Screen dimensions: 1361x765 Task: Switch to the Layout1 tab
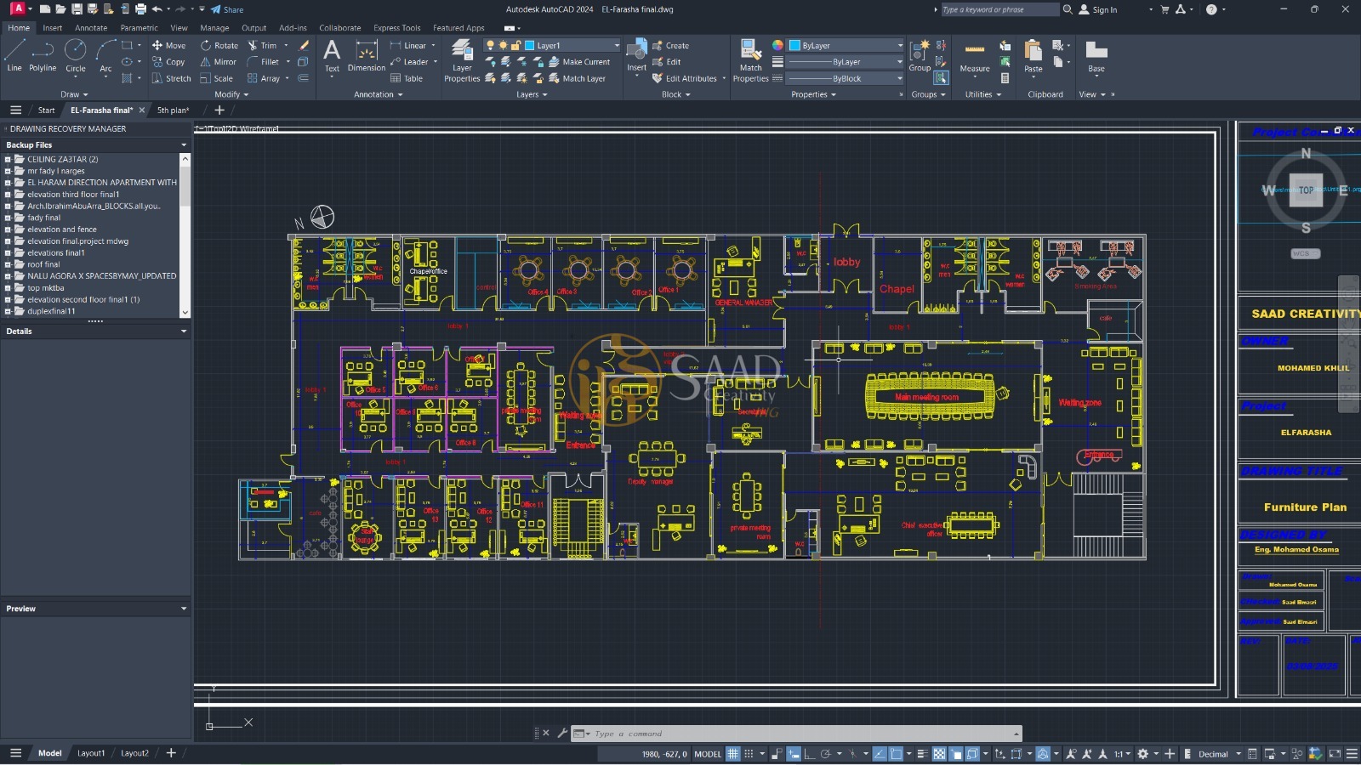(x=91, y=753)
